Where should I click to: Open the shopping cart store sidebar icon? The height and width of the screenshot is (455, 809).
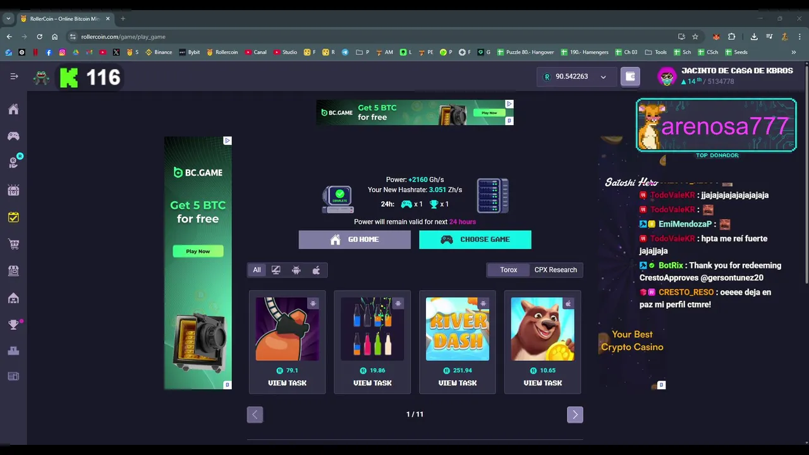pos(13,244)
